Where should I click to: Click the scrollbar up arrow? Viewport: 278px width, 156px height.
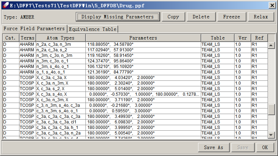click(271, 45)
